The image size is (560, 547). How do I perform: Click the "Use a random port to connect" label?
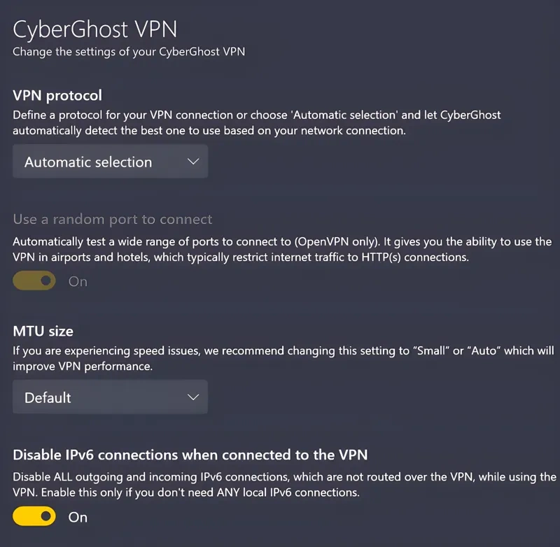112,219
